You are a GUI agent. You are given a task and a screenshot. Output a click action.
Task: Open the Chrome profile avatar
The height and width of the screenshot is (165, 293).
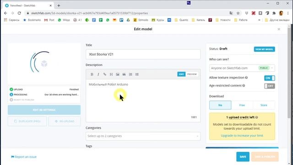pyautogui.click(x=281, y=13)
